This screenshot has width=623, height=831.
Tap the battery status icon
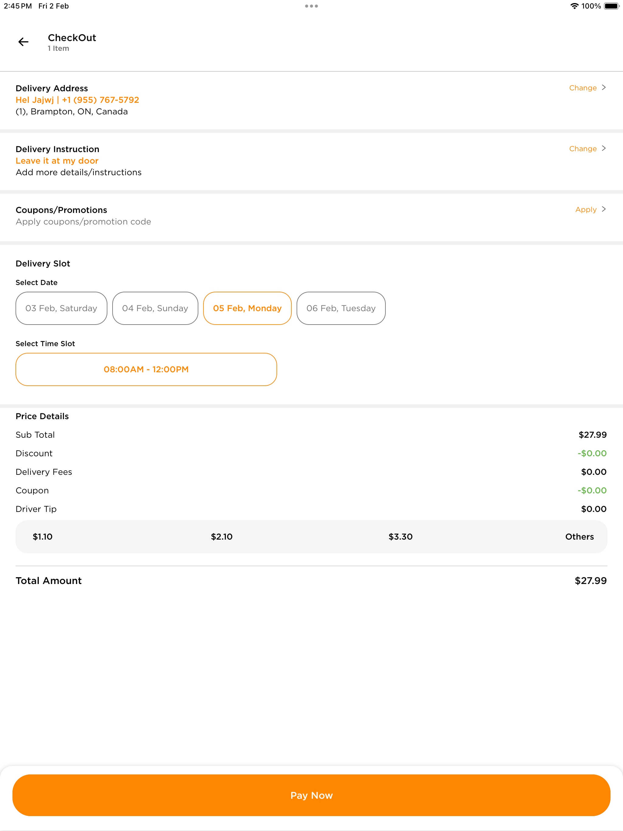[x=611, y=6]
